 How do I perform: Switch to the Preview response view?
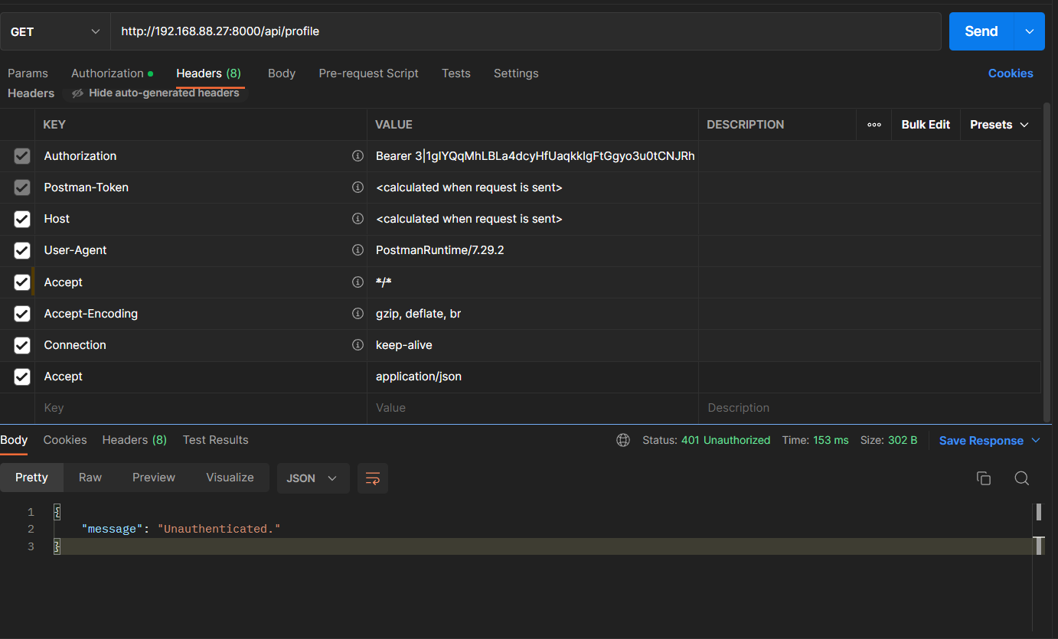[154, 478]
